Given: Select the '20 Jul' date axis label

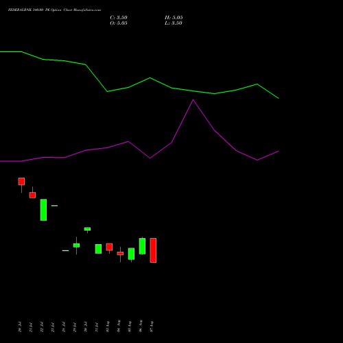Looking at the screenshot, I should tap(20, 327).
